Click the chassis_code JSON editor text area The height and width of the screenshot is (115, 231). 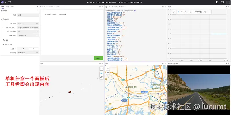[72, 33]
